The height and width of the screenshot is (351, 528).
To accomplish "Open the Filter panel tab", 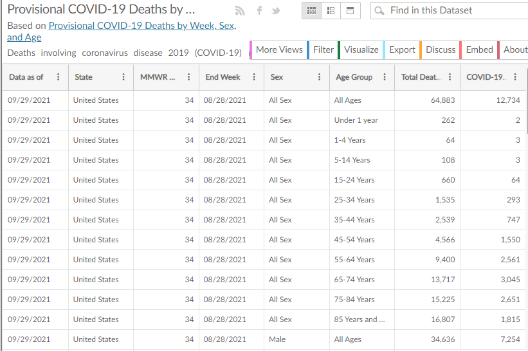I will [323, 50].
